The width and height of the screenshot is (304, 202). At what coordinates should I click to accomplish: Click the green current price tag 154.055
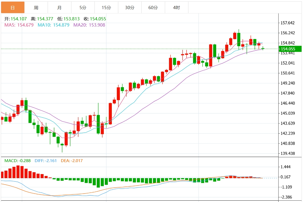point(290,49)
